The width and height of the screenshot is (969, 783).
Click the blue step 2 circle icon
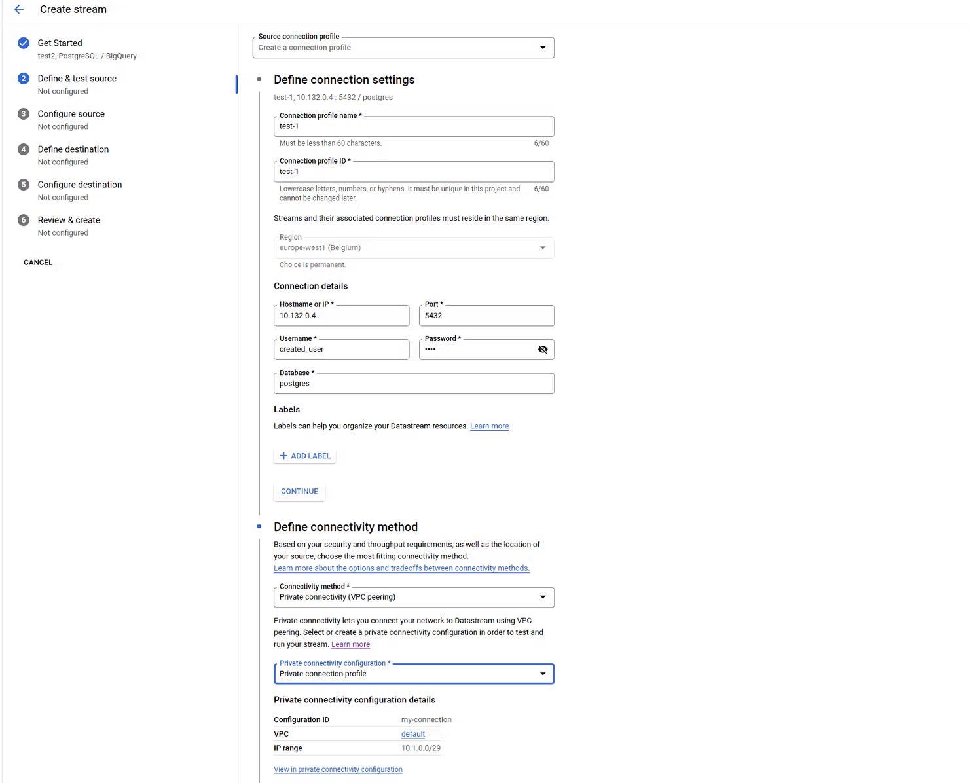point(23,79)
